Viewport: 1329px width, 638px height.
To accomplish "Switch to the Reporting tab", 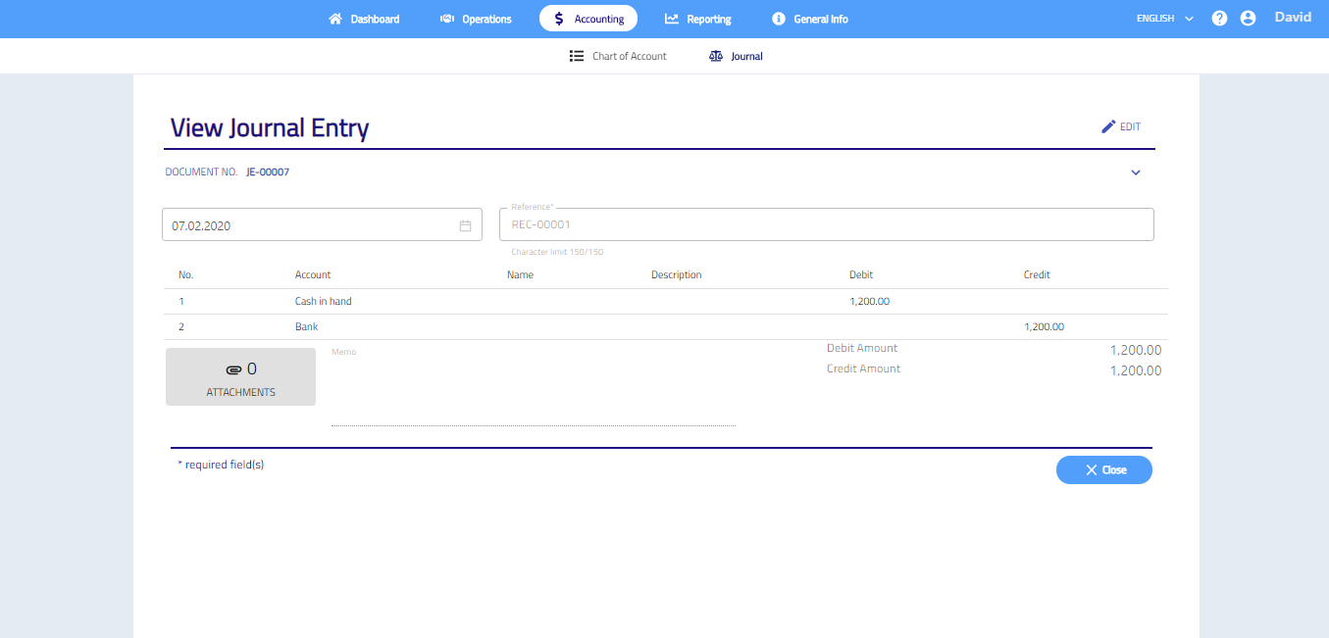I will [697, 19].
